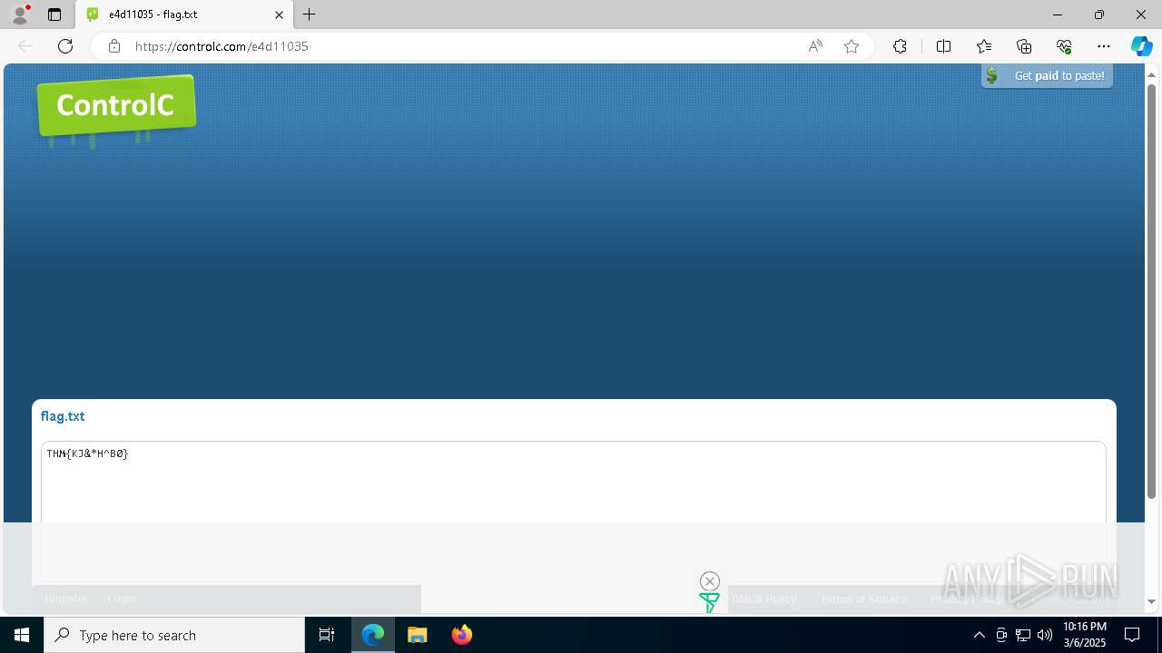The width and height of the screenshot is (1162, 653).
Task: Click scrollbar down arrow
Action: tap(1151, 601)
